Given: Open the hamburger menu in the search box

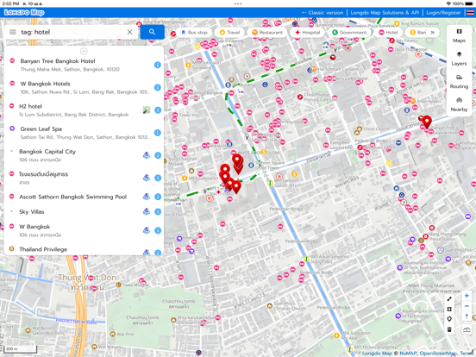Looking at the screenshot, I should (x=12, y=32).
